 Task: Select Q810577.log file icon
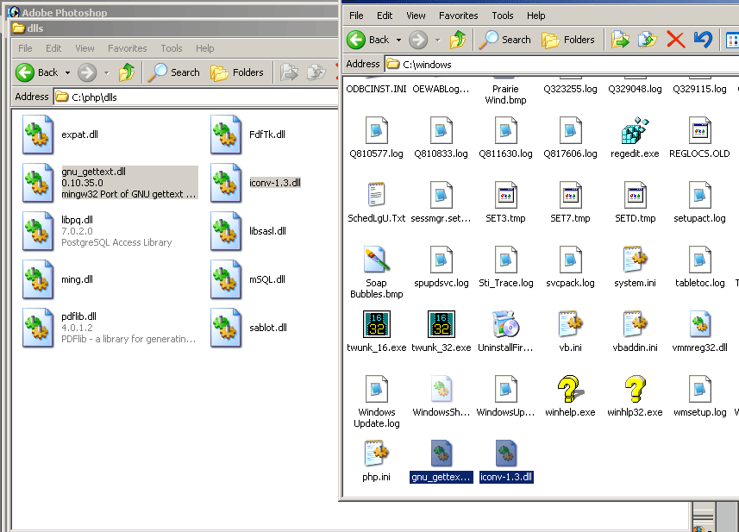[376, 130]
